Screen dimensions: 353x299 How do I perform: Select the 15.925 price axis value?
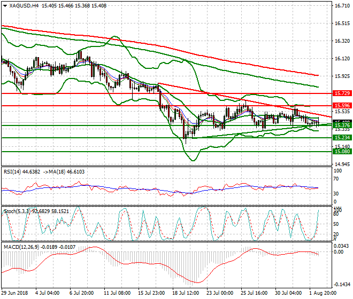[x=342, y=76]
